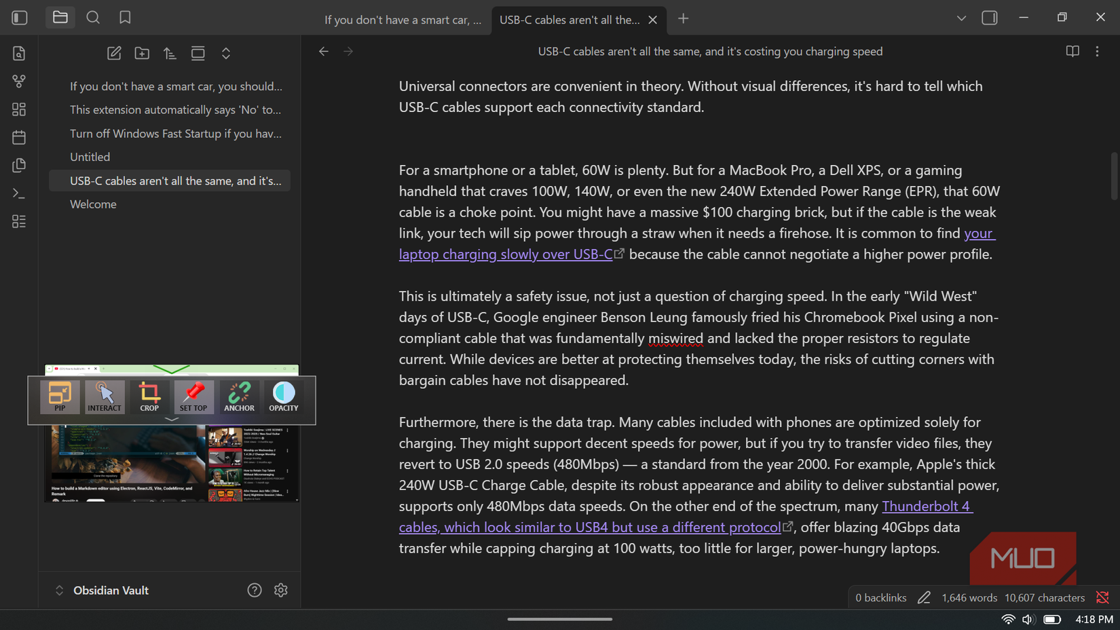Screen dimensions: 1120x630
Task: Click the PIP tool in floating toolbar
Action: [x=60, y=396]
